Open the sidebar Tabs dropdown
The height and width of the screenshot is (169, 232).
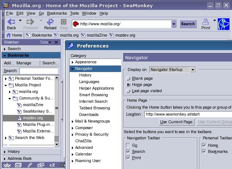(x=45, y=42)
